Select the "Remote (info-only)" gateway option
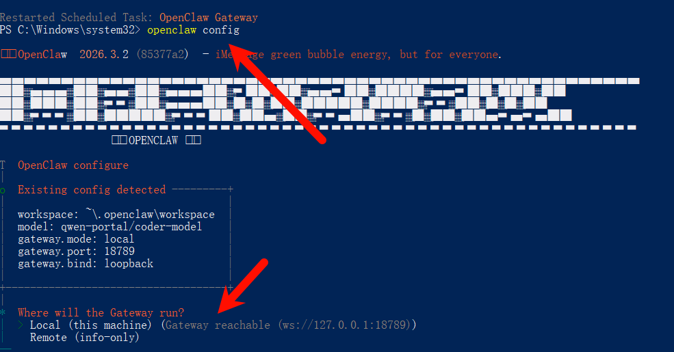The height and width of the screenshot is (352, 674). click(85, 338)
